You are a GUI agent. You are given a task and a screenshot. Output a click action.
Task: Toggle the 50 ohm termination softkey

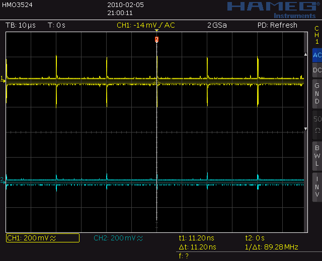317,125
